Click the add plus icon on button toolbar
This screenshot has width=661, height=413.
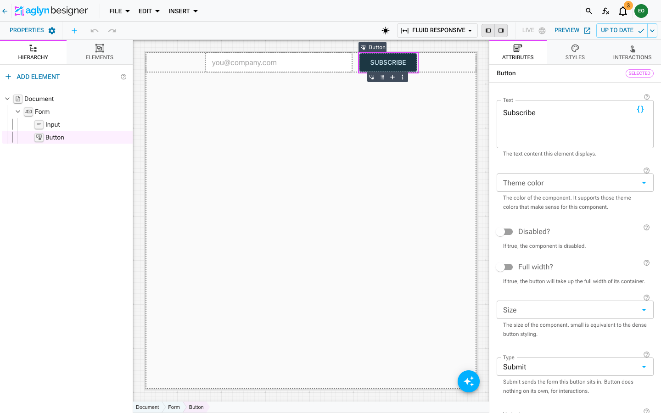392,77
